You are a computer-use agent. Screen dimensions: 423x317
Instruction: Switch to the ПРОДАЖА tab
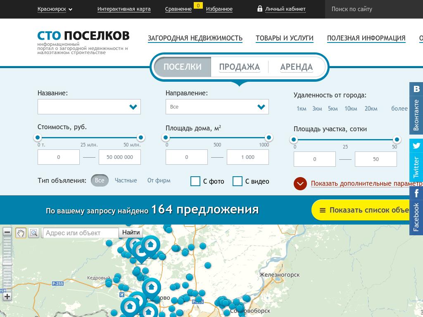[x=240, y=66]
